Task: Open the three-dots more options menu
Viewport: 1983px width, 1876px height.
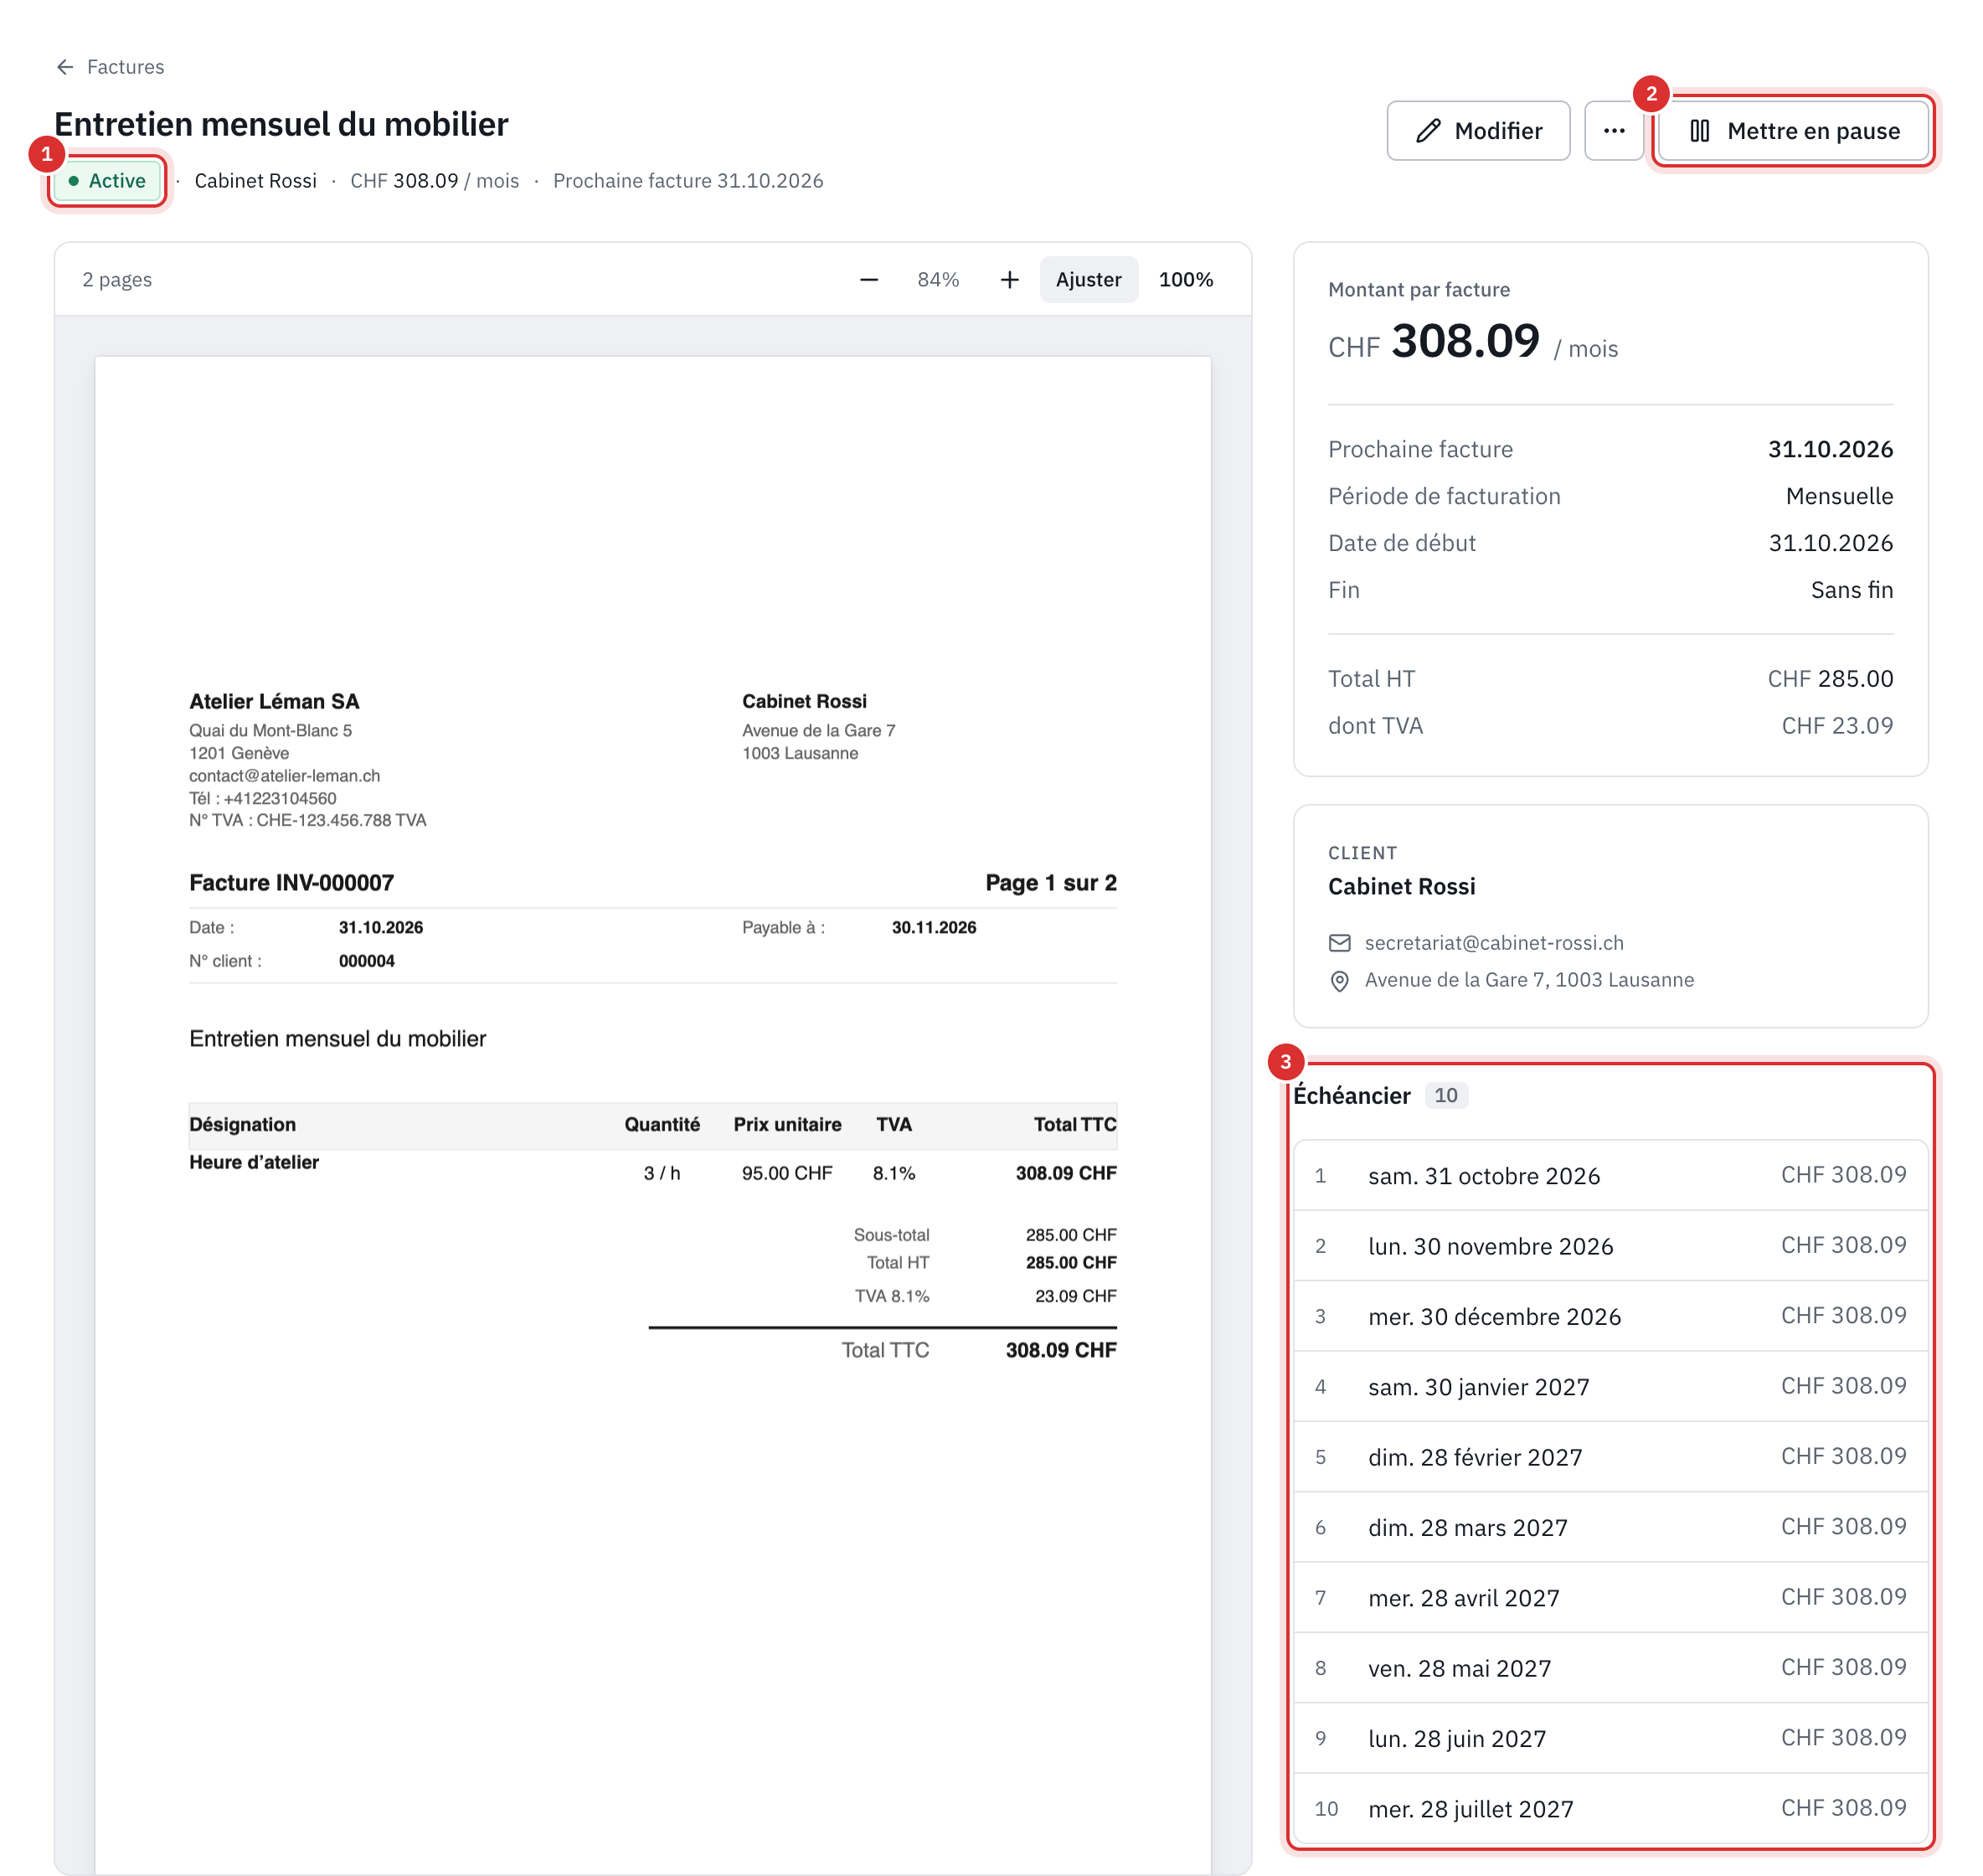Action: 1614,131
